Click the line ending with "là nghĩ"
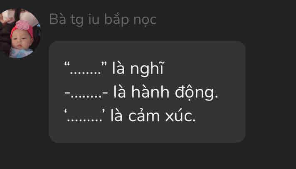 113,68
